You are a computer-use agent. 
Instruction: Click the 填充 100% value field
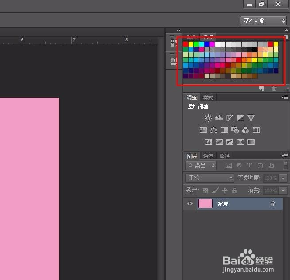tap(271, 190)
